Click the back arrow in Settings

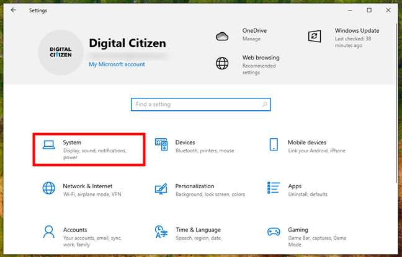(13, 10)
